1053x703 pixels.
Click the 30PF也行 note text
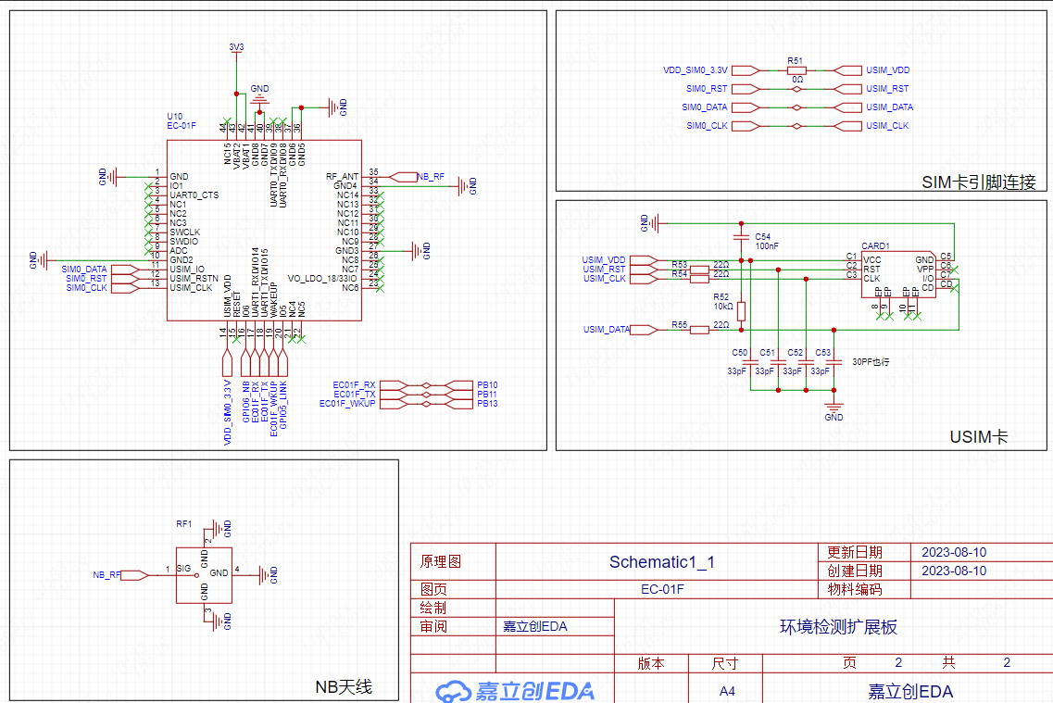pos(871,362)
